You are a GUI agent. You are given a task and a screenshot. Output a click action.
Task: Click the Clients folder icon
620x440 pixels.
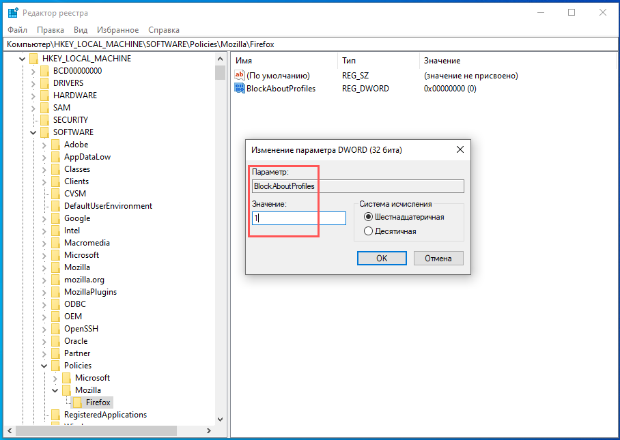pos(56,181)
